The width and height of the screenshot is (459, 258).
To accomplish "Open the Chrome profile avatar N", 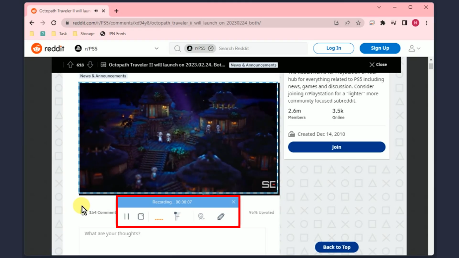I will (x=415, y=23).
